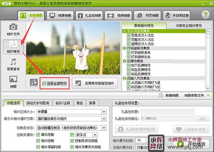Click 礼品包封面详细设置 button
Viewport: 214px width, 152px height.
point(137,129)
